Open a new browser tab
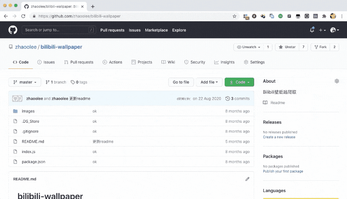 pyautogui.click(x=93, y=7)
